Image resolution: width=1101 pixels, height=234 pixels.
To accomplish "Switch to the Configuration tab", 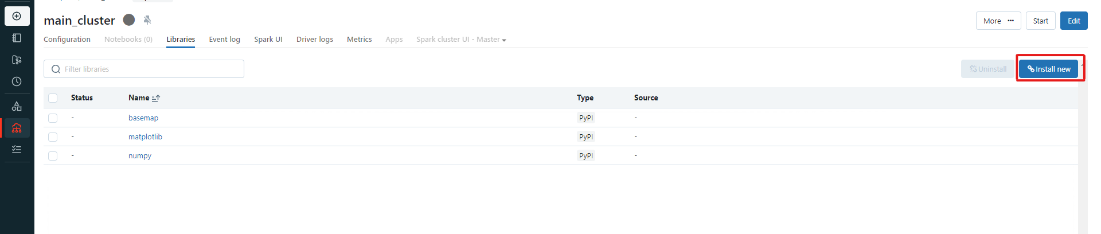I will click(x=67, y=40).
